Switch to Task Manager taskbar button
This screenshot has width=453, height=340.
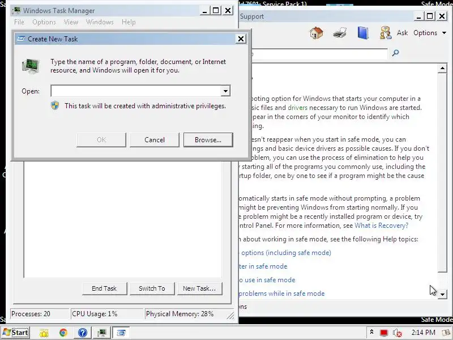[101, 333]
